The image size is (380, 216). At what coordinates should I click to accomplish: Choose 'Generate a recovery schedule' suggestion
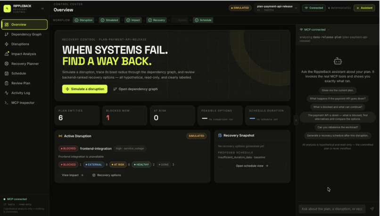point(338,135)
